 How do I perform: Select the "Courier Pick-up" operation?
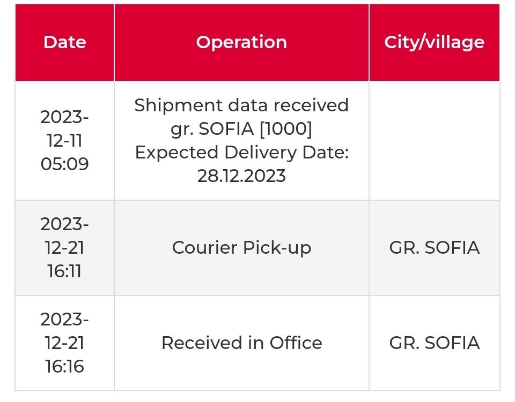click(x=241, y=247)
